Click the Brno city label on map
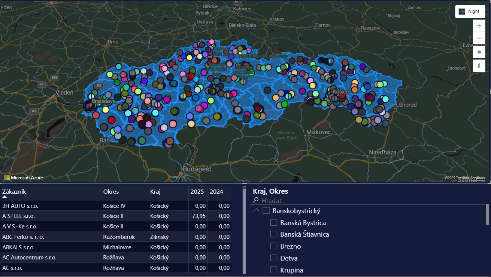The width and height of the screenshot is (491, 277). point(113,42)
